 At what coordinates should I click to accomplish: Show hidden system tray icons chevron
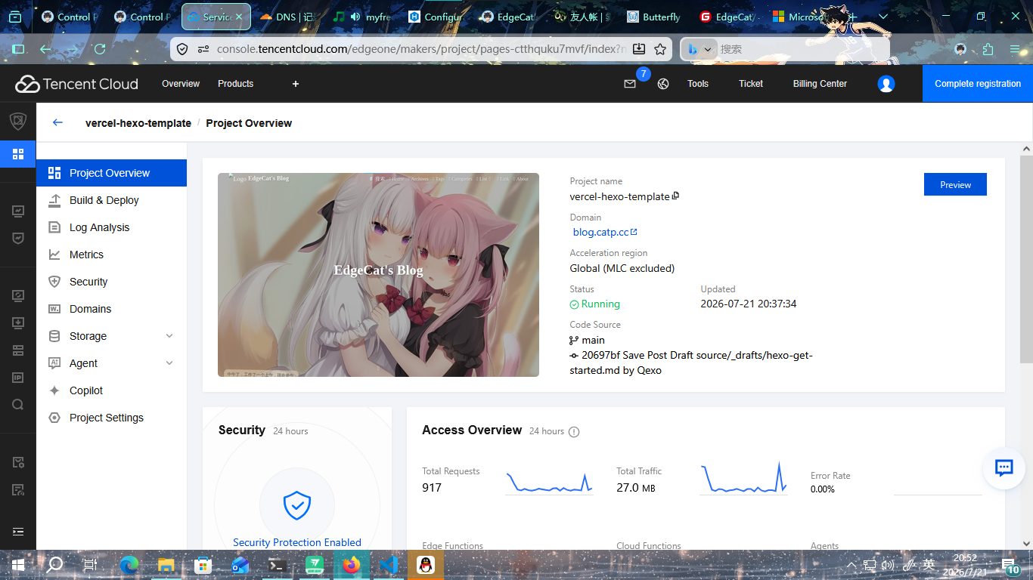tap(852, 565)
